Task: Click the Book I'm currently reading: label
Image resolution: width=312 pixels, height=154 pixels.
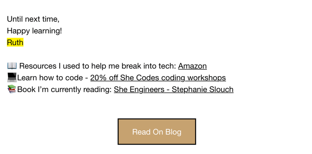Action: coord(65,90)
